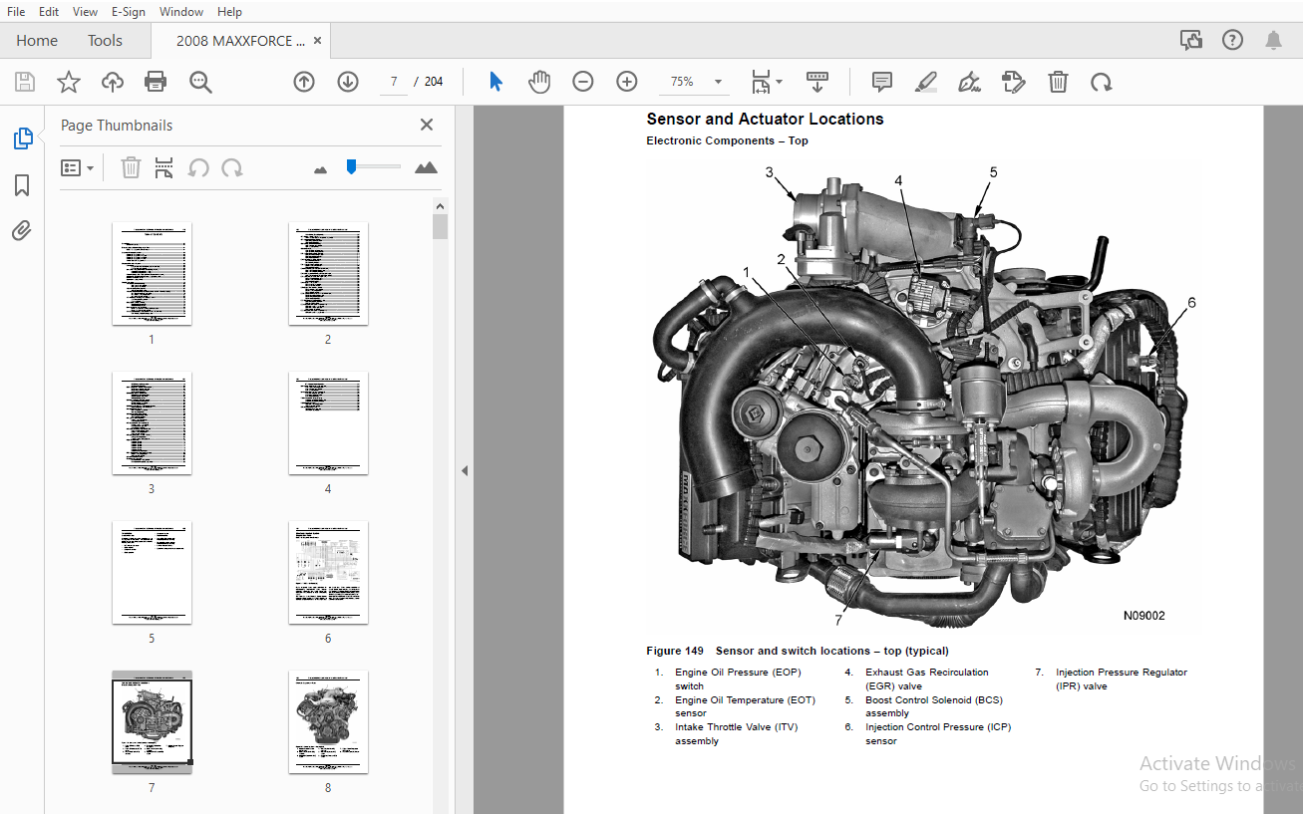The width and height of the screenshot is (1303, 814).
Task: Print the document
Action: (156, 82)
